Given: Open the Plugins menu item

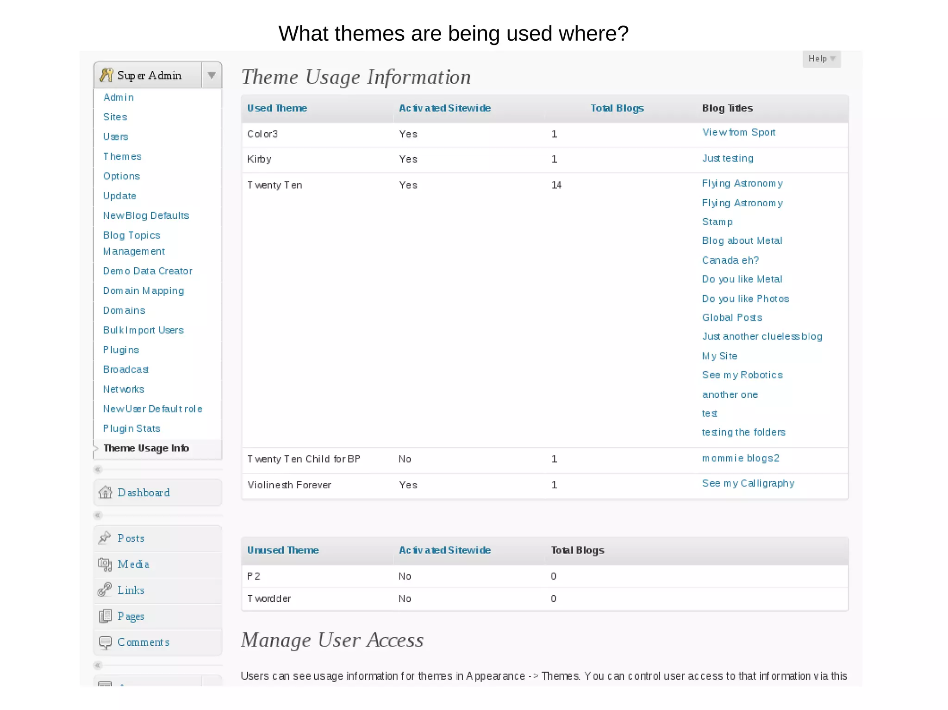Looking at the screenshot, I should coord(121,350).
